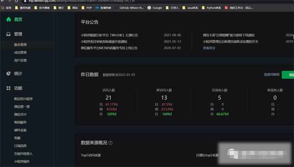
Task: Click the 新访问人数 value 13
Action: pyautogui.click(x=164, y=98)
